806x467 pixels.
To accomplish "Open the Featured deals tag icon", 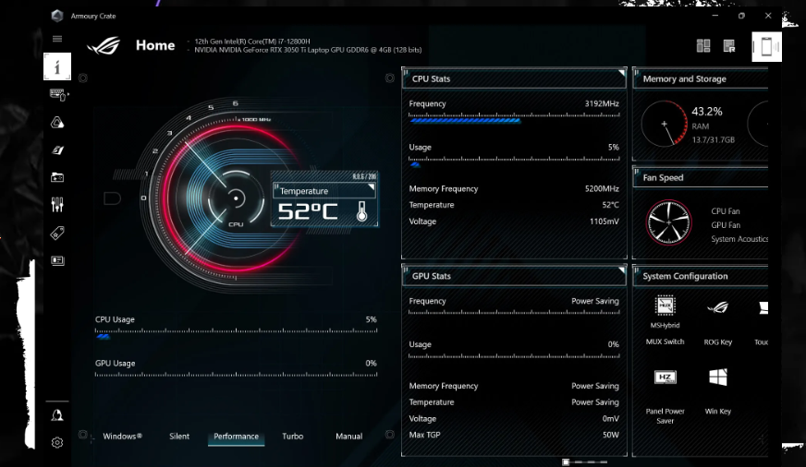I will 57,233.
